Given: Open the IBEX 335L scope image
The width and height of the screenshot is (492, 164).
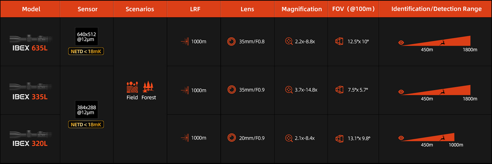Looking at the screenshot, I should click(x=31, y=87).
